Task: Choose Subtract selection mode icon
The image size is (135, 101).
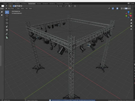Action: (17, 6)
